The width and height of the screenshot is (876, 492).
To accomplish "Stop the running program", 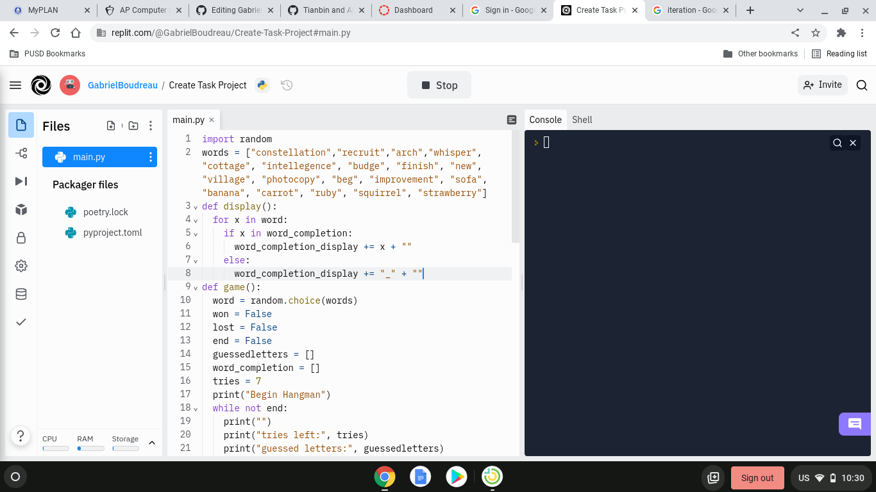I will pos(439,85).
